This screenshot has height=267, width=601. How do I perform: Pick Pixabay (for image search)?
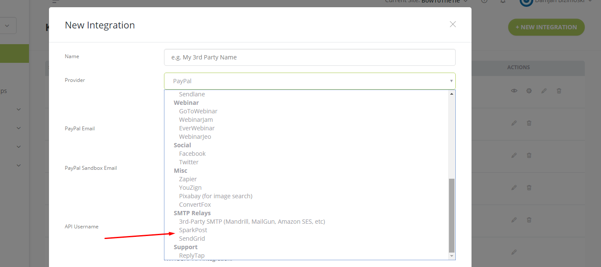pos(216,196)
